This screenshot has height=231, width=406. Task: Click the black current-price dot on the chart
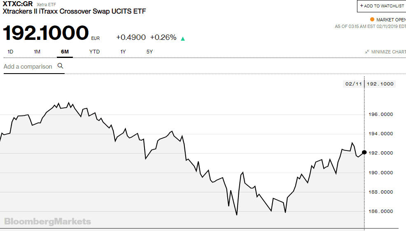click(364, 152)
